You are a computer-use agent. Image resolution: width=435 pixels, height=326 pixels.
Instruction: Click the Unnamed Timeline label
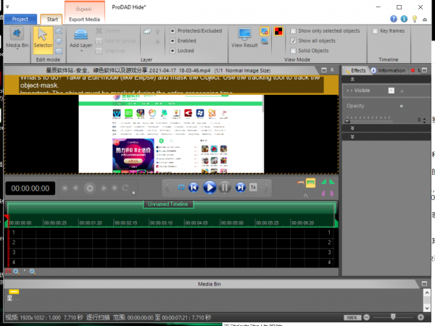coord(168,204)
